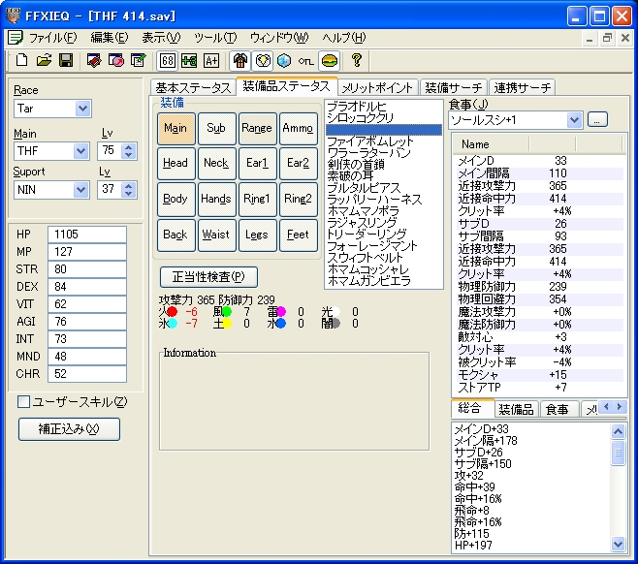
Task: Click the document icon left of ファイル menu
Action: (16, 38)
